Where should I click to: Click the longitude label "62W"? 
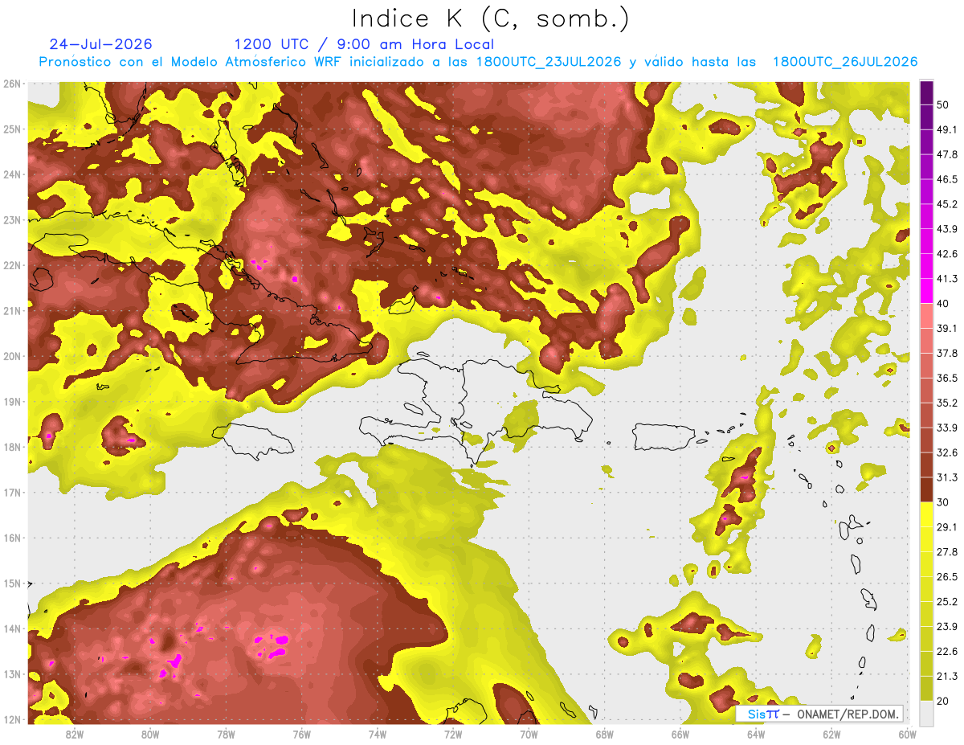point(831,735)
